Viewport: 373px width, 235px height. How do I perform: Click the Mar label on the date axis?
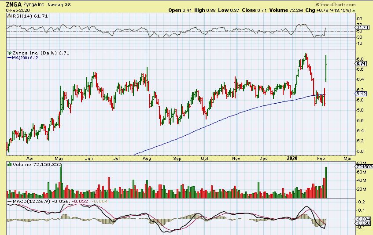[347, 158]
